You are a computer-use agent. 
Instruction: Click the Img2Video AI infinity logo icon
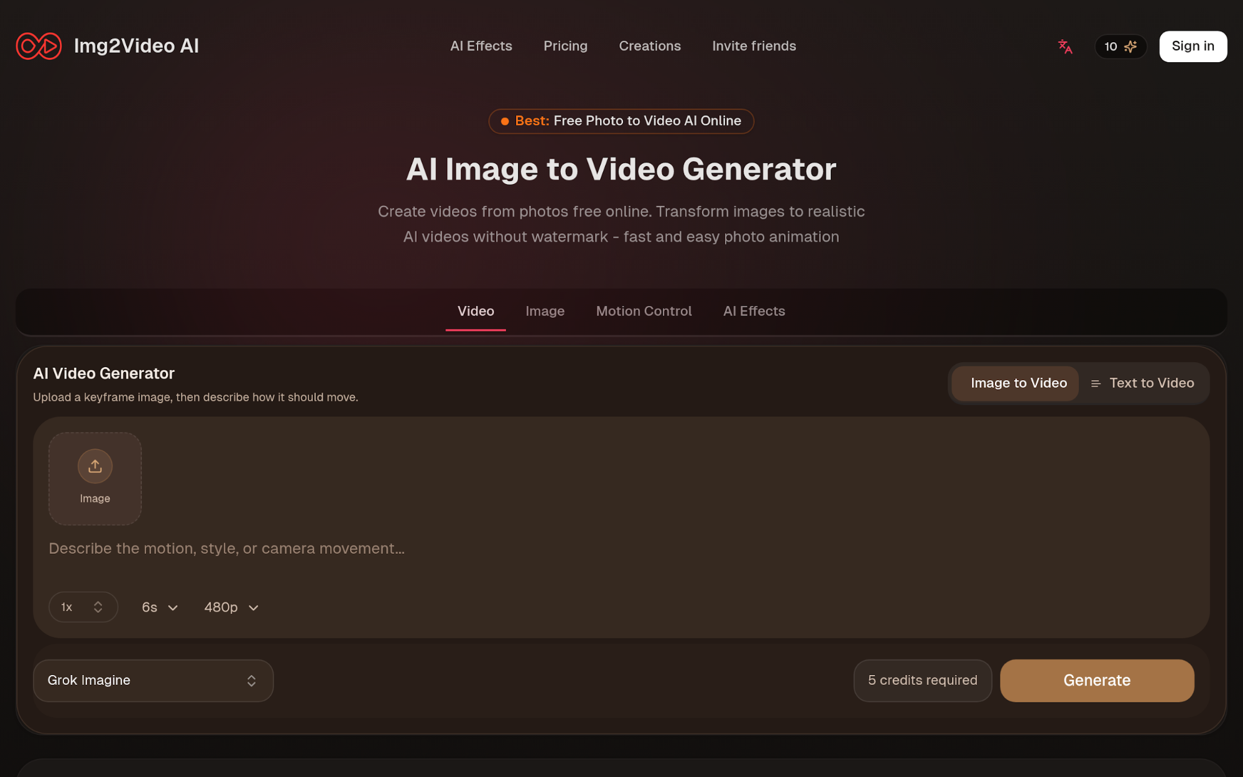point(39,46)
